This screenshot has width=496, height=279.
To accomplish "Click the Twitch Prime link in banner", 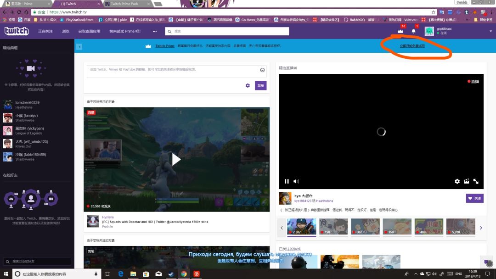I will (x=165, y=46).
